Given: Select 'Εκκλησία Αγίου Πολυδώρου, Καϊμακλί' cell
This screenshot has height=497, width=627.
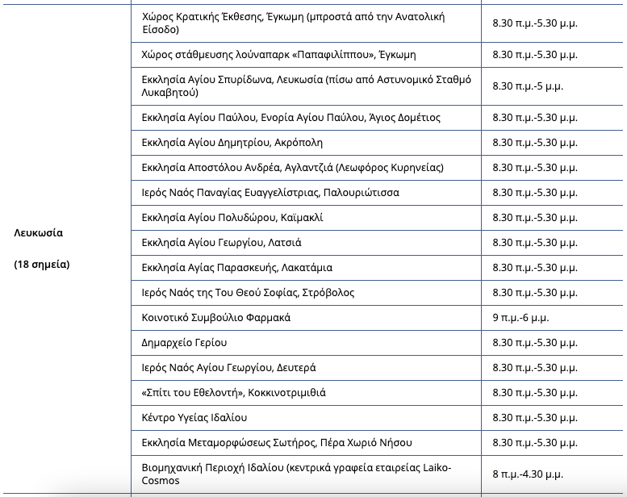Looking at the screenshot, I should 306,218.
